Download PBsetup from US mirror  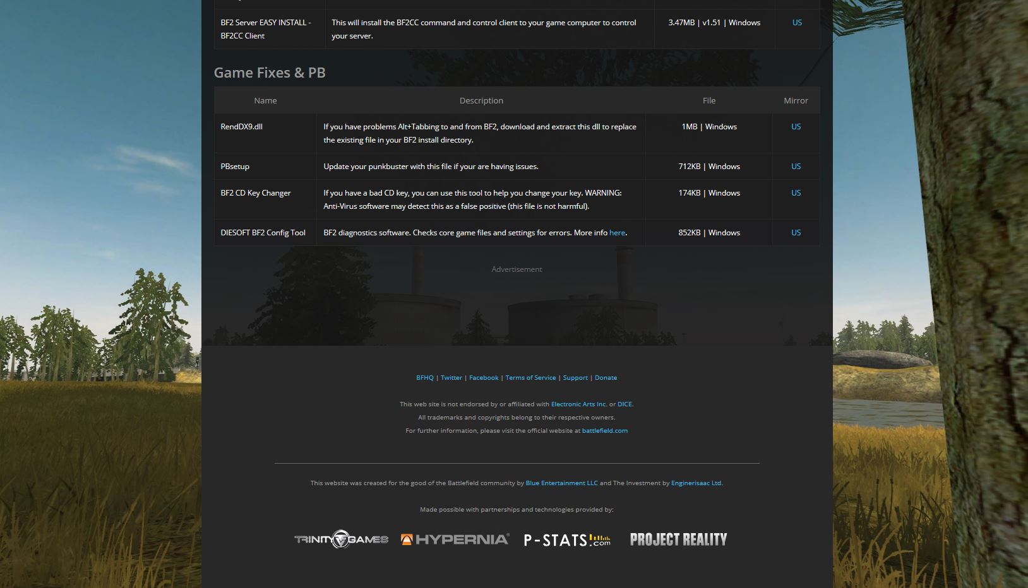pyautogui.click(x=796, y=167)
